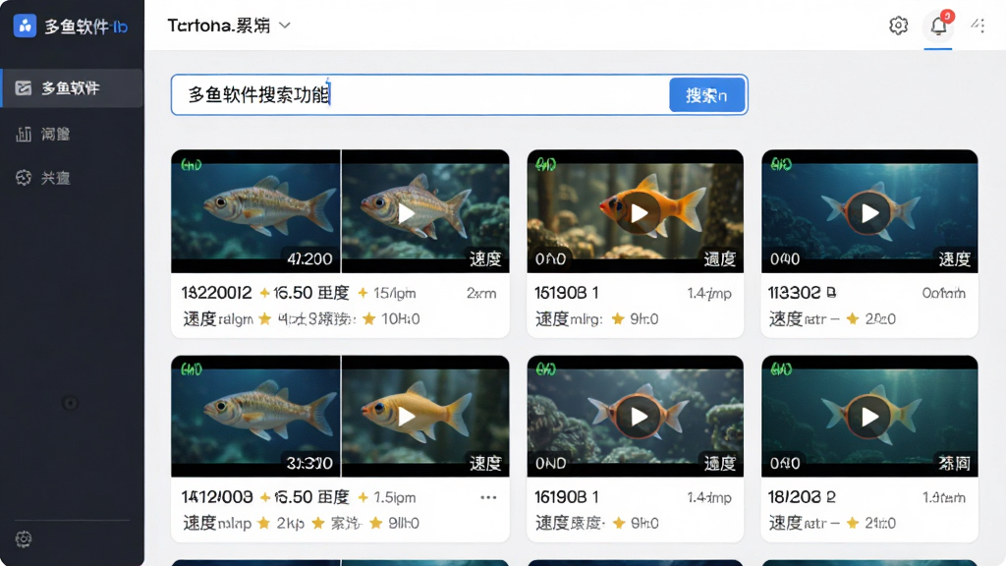Click the blue 搜索 button
The image size is (1006, 566).
(706, 95)
